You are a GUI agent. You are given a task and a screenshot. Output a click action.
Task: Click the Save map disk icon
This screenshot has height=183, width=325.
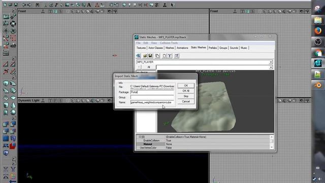(x=16, y=5)
